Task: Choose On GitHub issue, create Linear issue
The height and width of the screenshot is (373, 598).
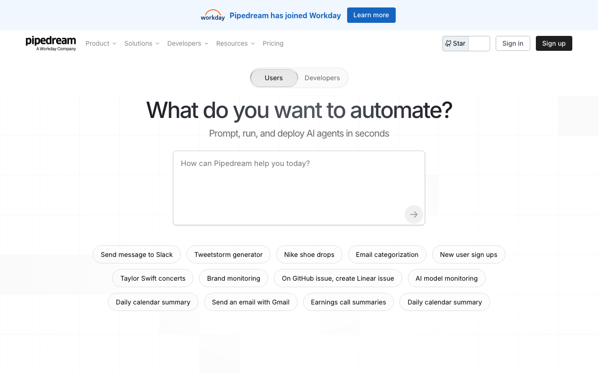Action: click(x=338, y=278)
